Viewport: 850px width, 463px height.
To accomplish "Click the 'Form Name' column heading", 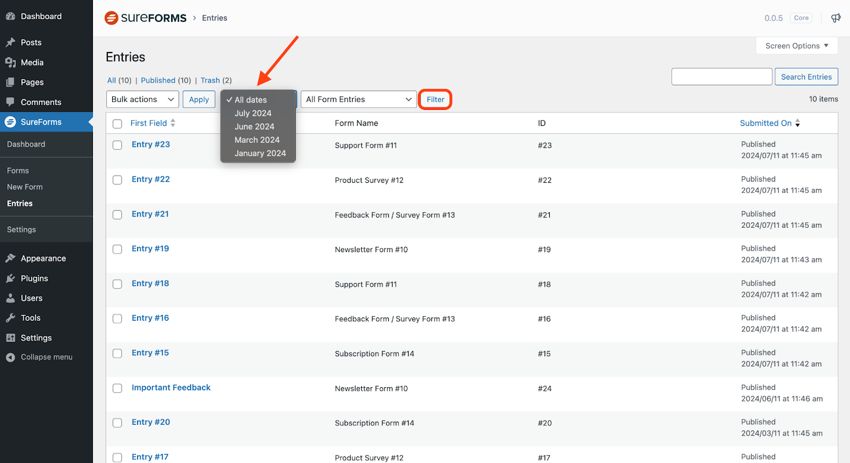I will (356, 123).
